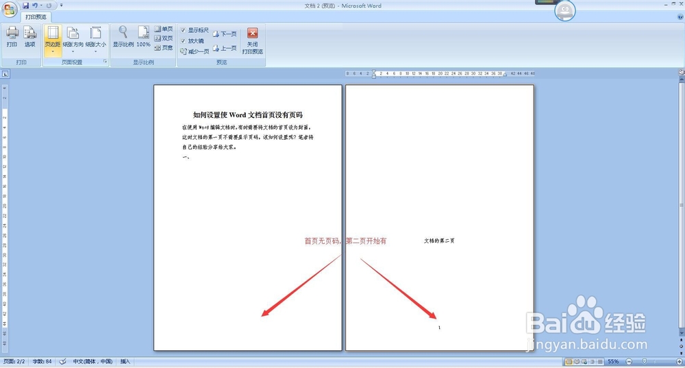Switch to Full Screen Reading view icon
Viewport: 685px width, 368px height.
577,361
